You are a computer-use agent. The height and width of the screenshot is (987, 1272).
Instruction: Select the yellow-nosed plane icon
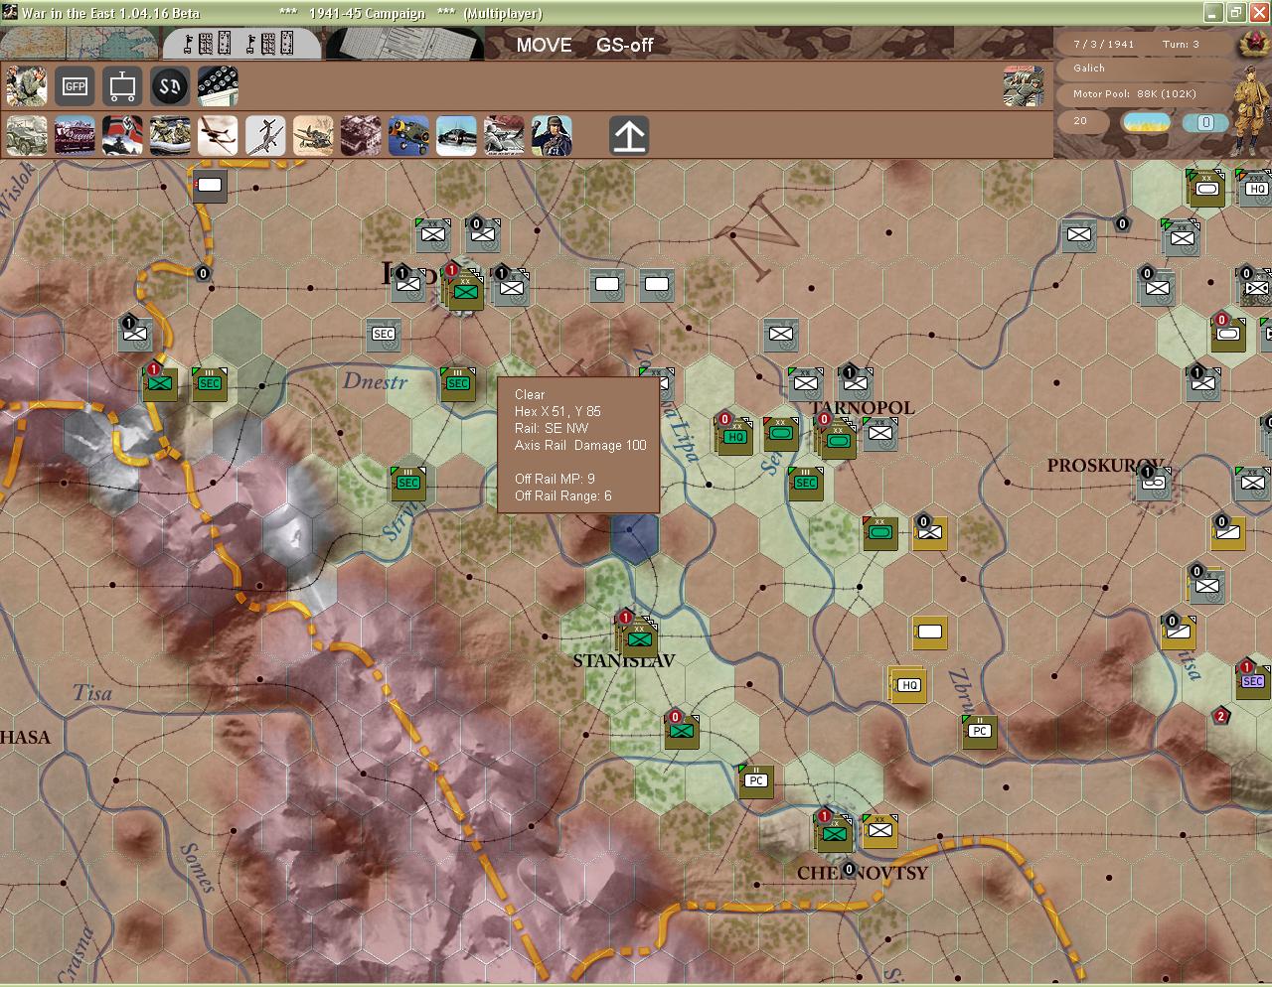(x=408, y=135)
